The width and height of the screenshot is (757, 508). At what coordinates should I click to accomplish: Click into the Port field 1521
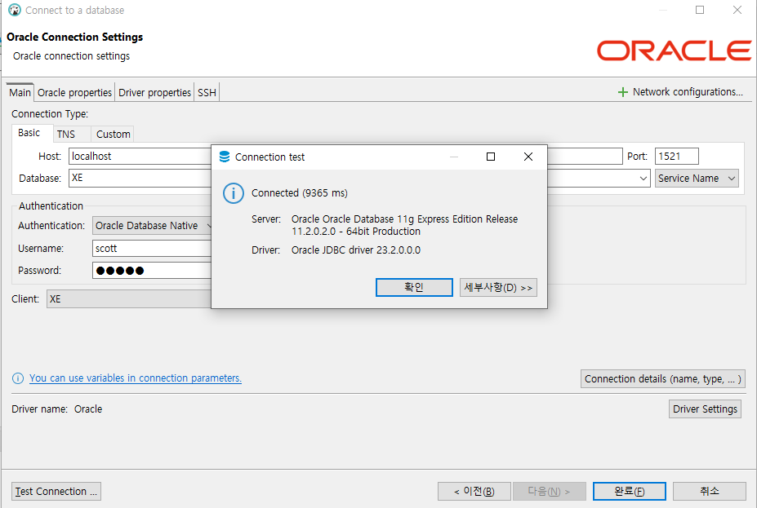[676, 157]
